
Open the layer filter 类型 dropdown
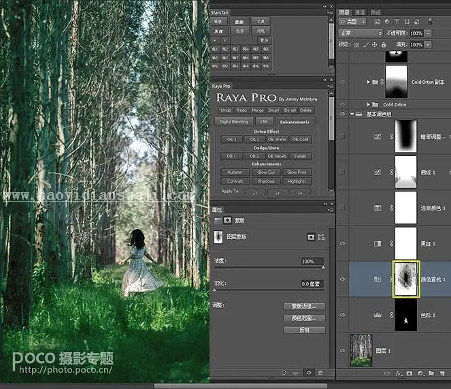[x=352, y=22]
